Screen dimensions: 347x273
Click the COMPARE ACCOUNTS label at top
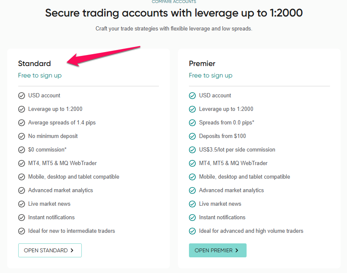pos(174,2)
